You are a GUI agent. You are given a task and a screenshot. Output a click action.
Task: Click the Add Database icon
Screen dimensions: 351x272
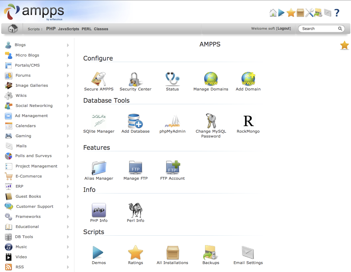[x=135, y=121]
